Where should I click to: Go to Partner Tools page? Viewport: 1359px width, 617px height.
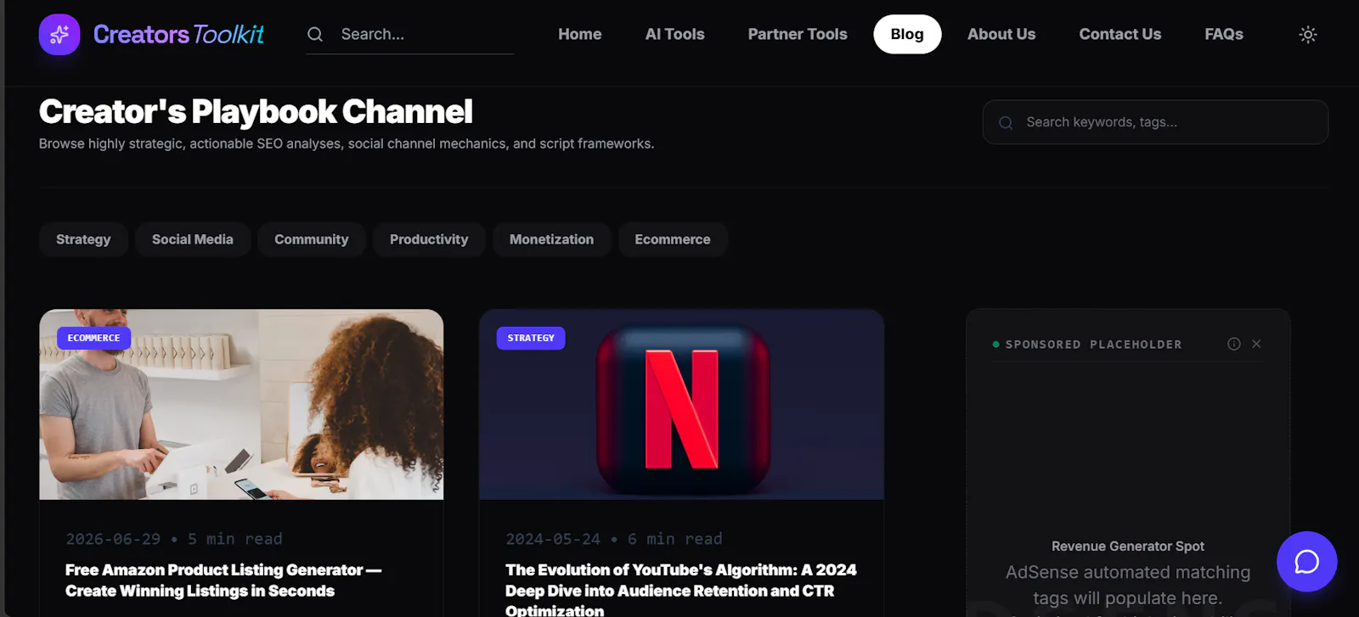tap(798, 35)
